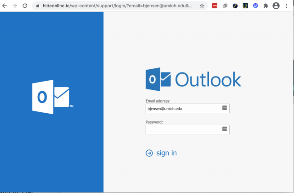Click the autofill icon in the Email field

click(225, 108)
